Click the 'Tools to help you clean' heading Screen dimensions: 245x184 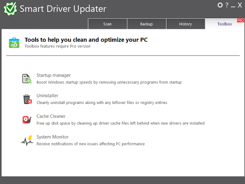(x=86, y=40)
